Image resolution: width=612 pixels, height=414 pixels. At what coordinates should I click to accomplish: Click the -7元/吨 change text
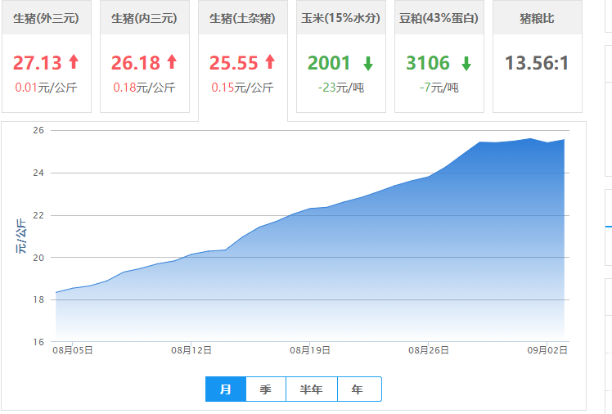click(439, 88)
